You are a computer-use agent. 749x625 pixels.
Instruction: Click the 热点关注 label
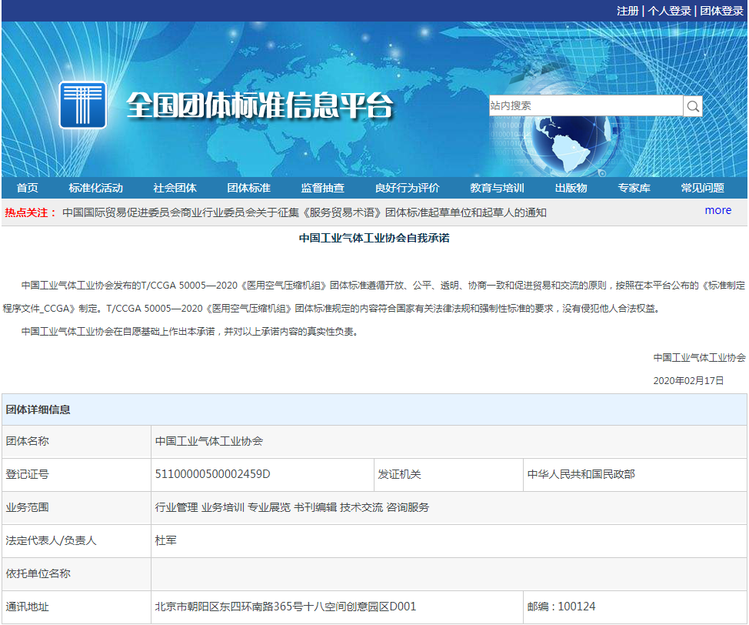[x=31, y=212]
